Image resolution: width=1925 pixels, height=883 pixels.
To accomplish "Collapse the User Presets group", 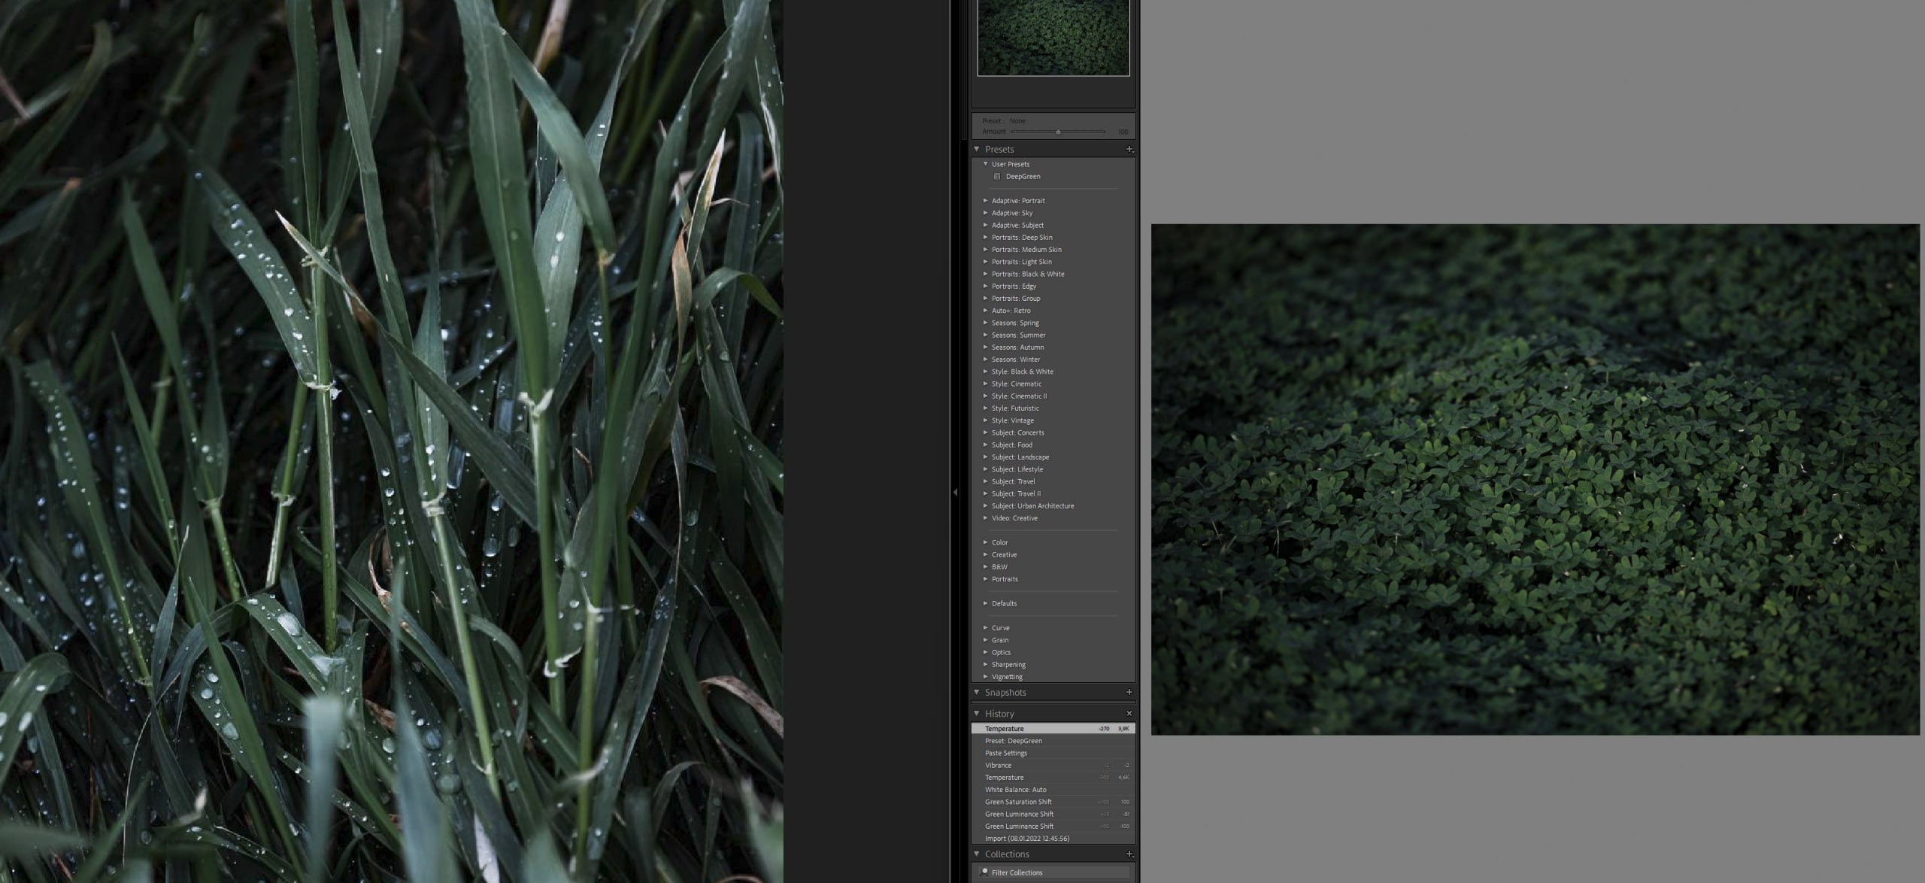I will 986,164.
